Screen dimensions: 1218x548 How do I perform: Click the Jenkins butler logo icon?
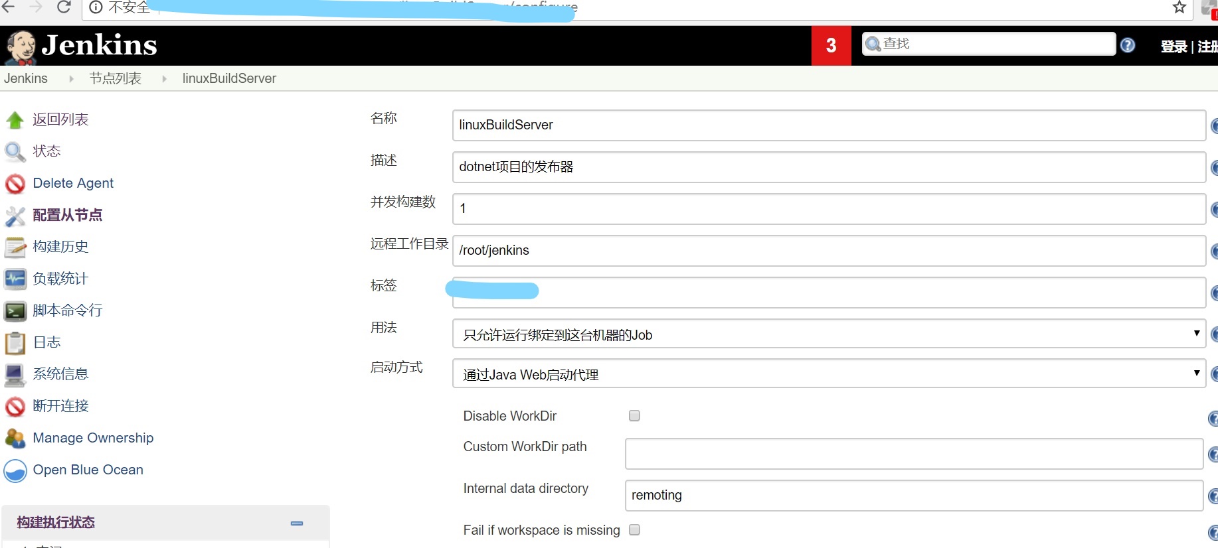coord(21,47)
